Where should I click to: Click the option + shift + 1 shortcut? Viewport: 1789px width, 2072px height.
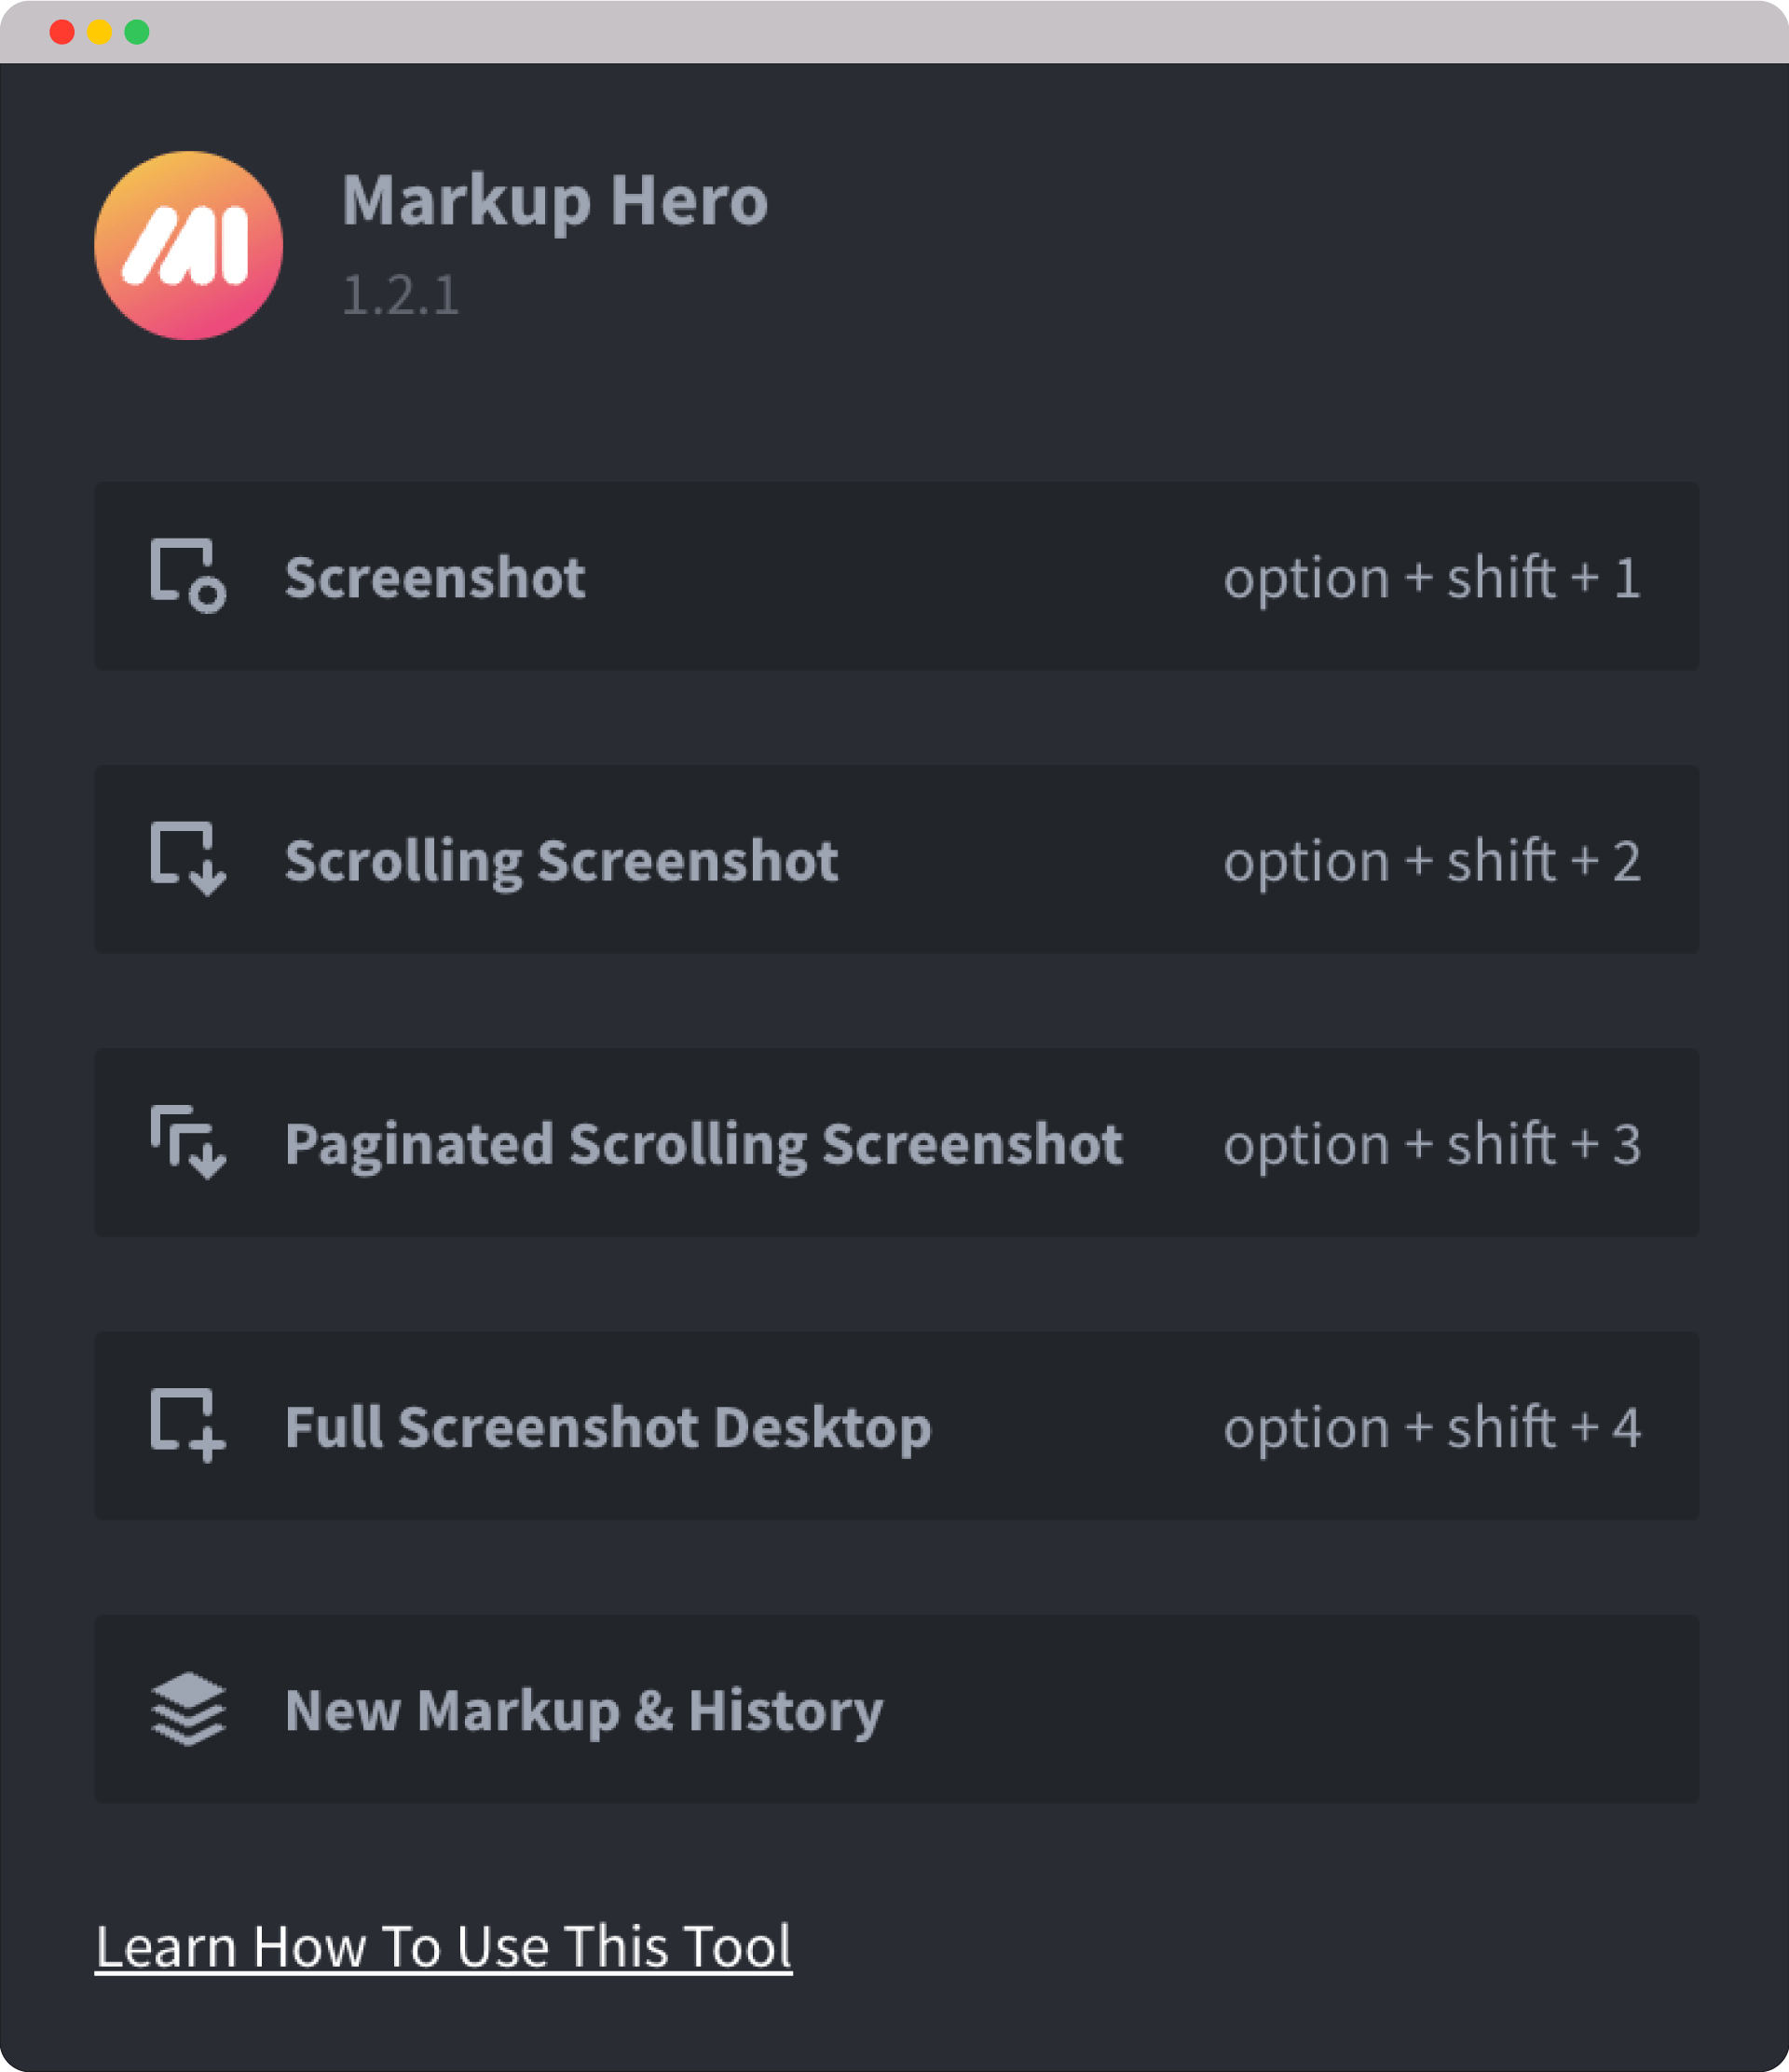click(1431, 578)
